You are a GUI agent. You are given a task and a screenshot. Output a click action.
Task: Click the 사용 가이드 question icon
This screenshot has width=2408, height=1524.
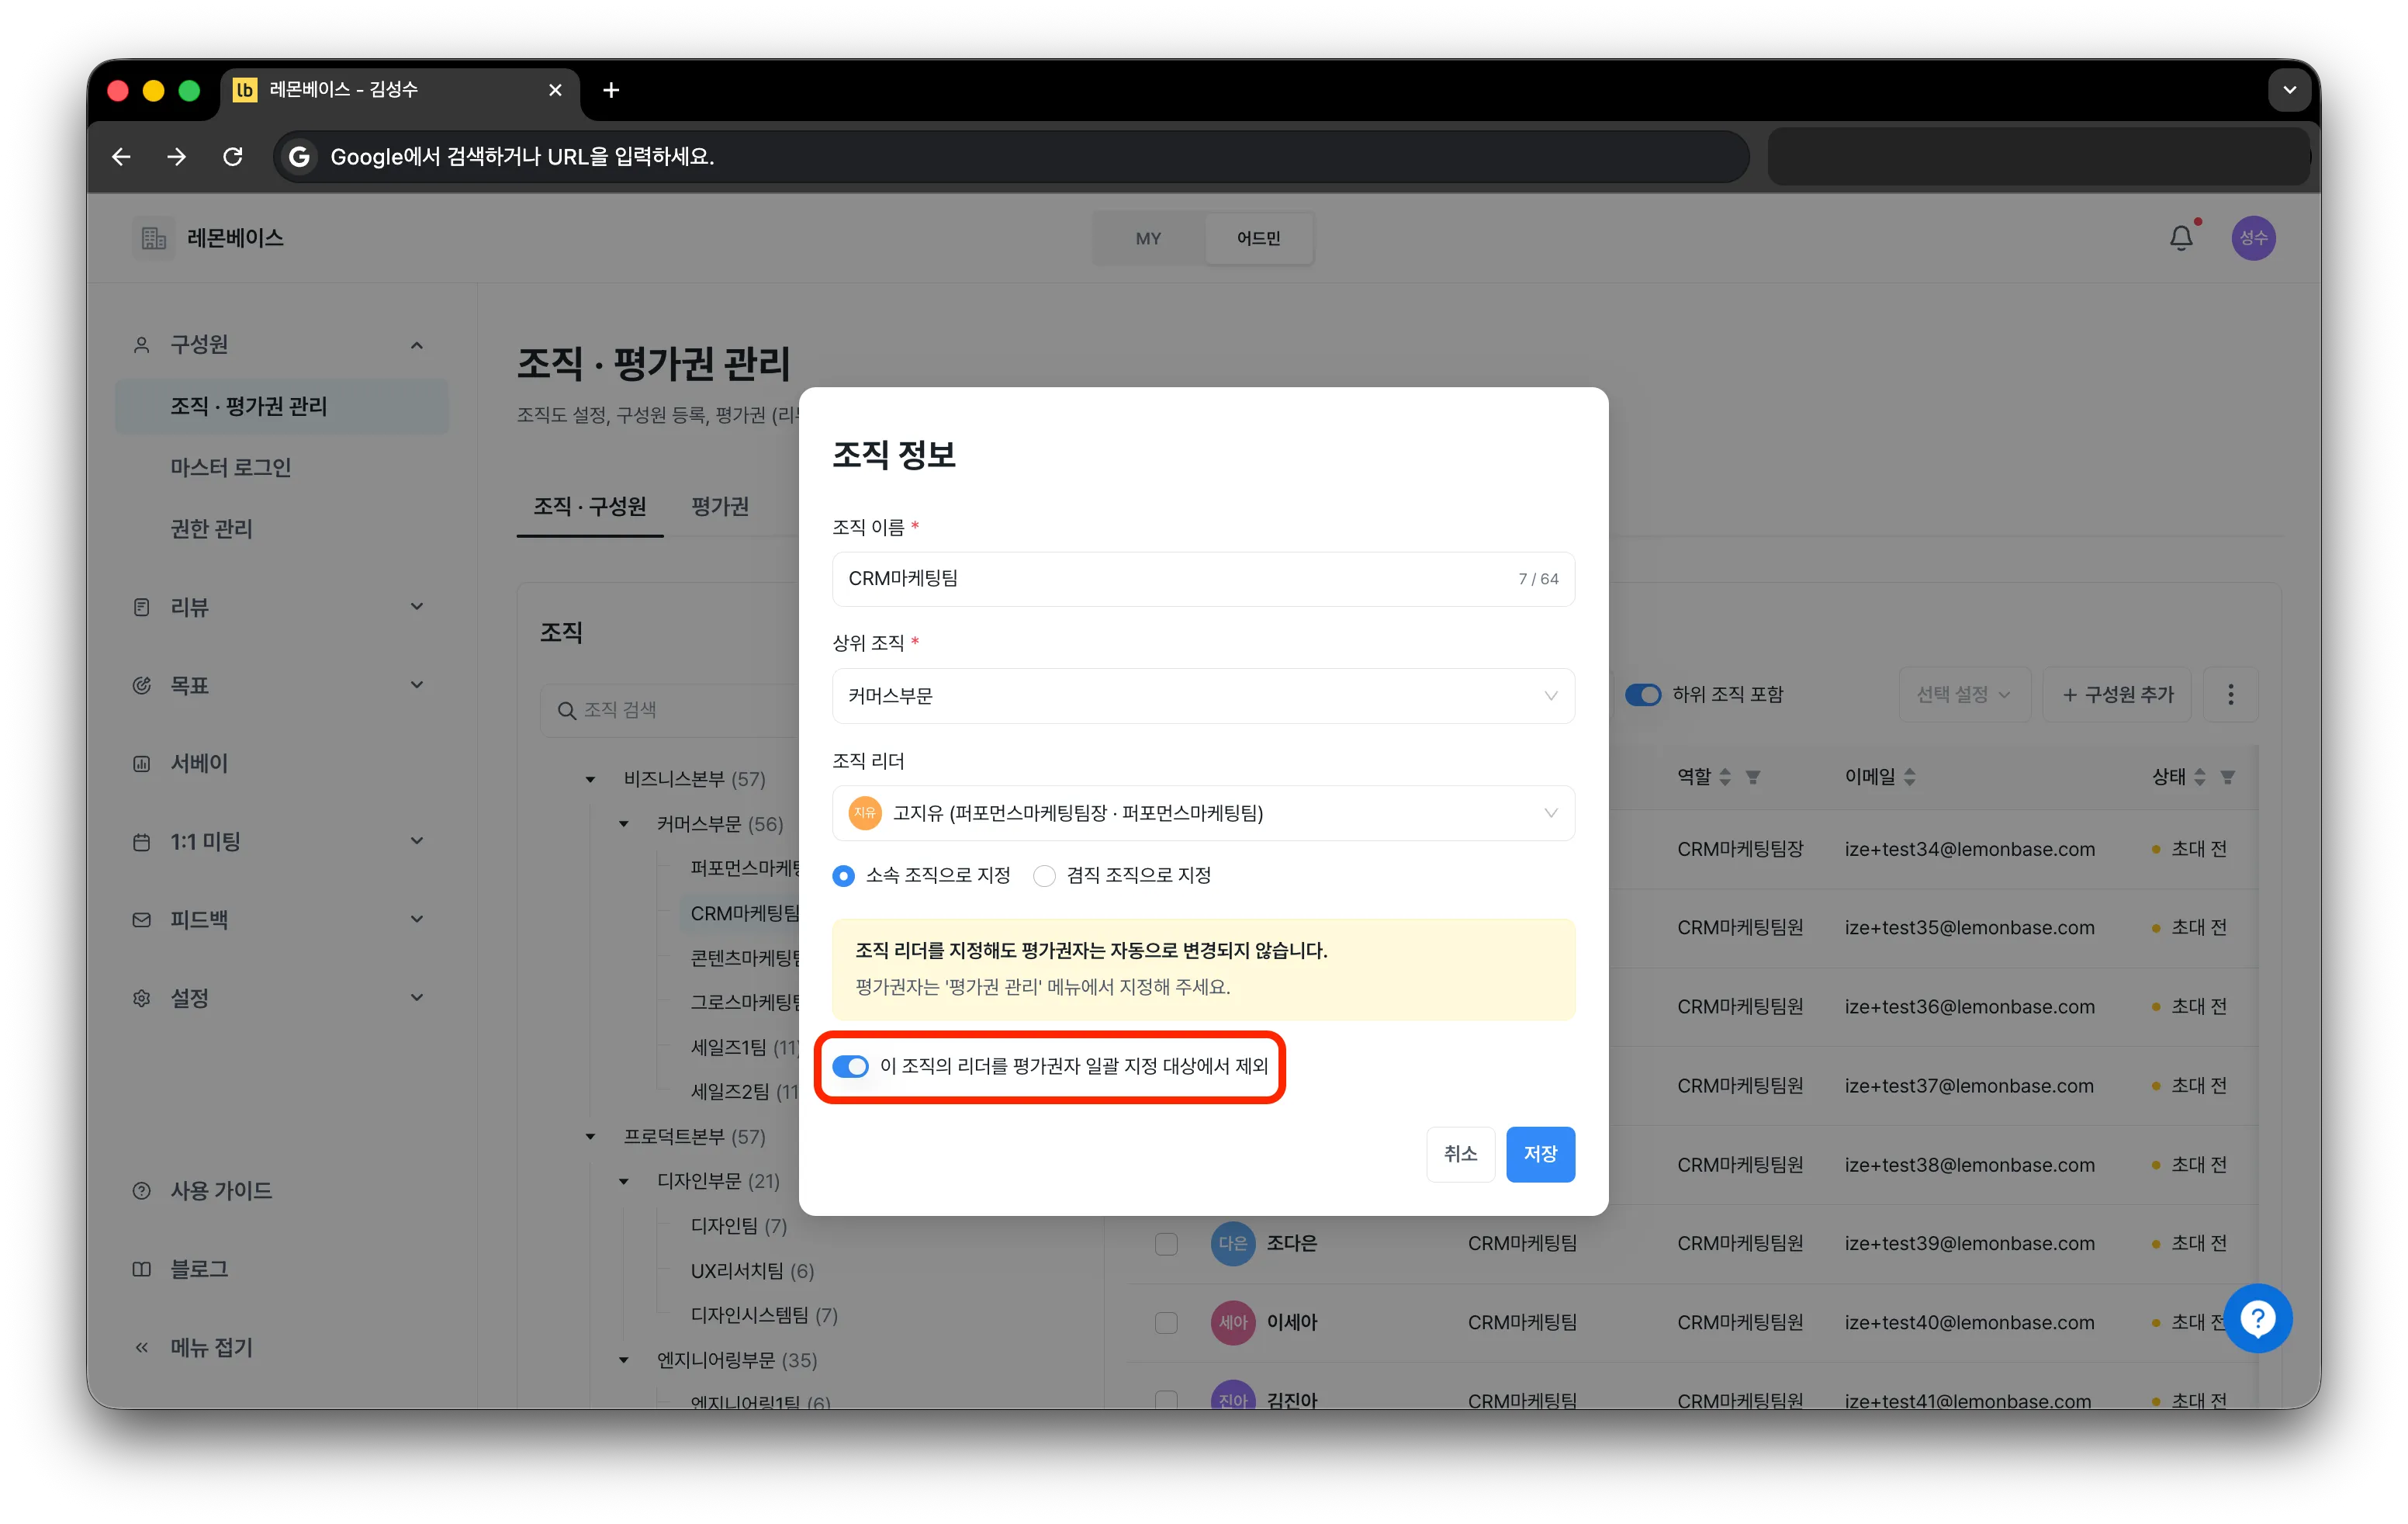coord(142,1191)
